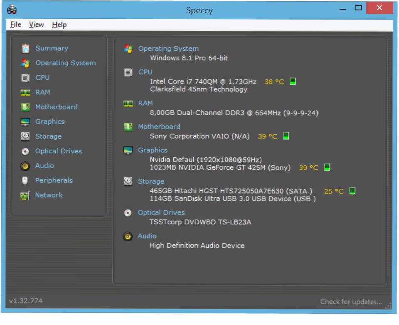Click the Optical Drives disc icon in sidebar
Viewport: 399px width, 325px height.
coord(25,151)
